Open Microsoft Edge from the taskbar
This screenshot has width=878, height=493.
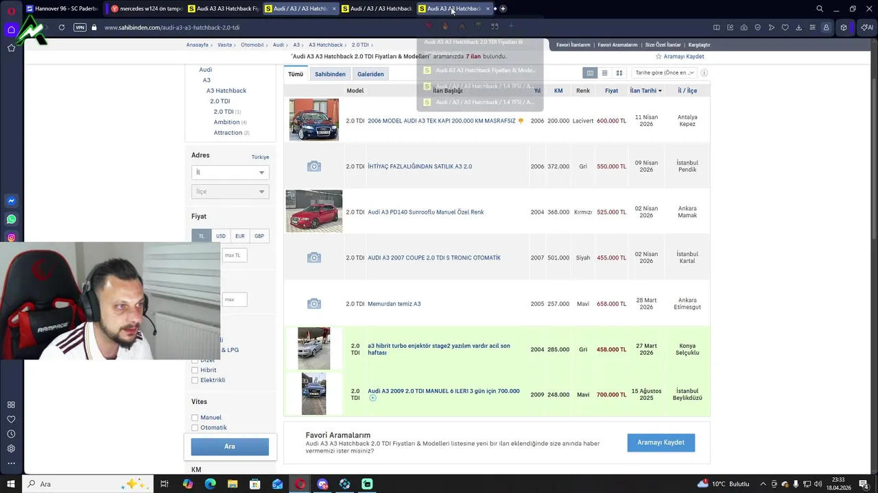pyautogui.click(x=210, y=484)
